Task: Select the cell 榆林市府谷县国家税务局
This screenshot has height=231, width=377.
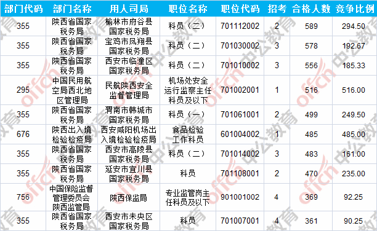Action: pos(129,26)
